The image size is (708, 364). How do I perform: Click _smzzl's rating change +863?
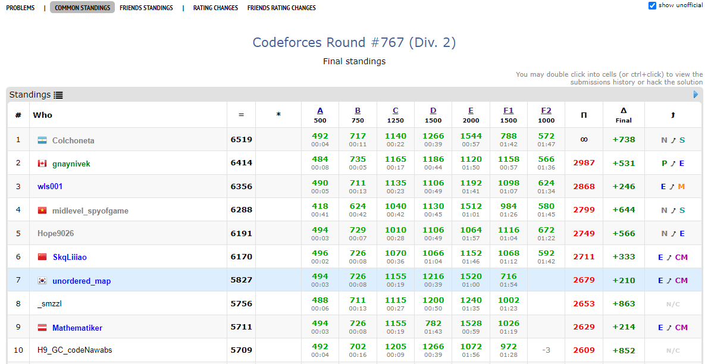coord(624,303)
